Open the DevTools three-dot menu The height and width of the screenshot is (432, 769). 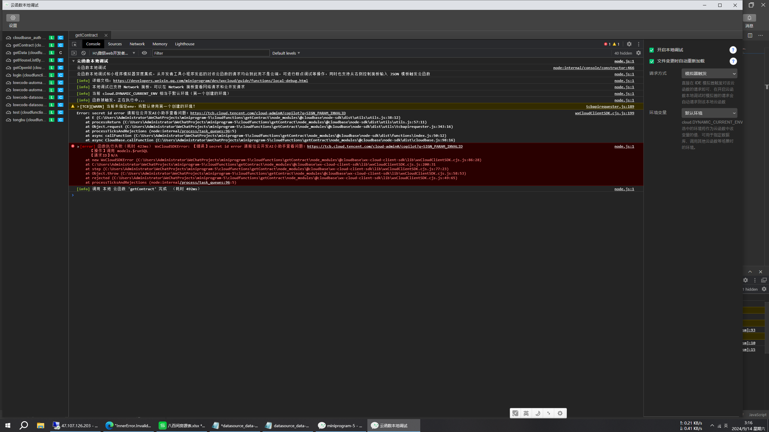[639, 44]
